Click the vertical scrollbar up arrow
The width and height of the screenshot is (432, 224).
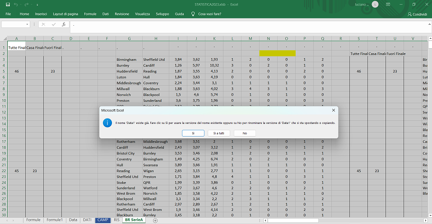[x=430, y=38]
